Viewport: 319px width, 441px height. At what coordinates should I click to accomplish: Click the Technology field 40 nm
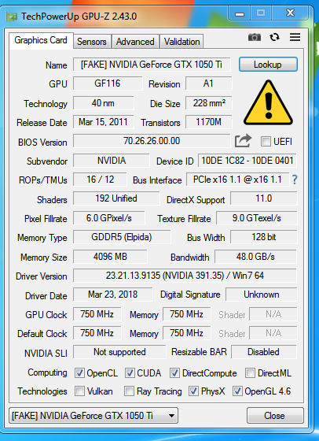coord(103,103)
